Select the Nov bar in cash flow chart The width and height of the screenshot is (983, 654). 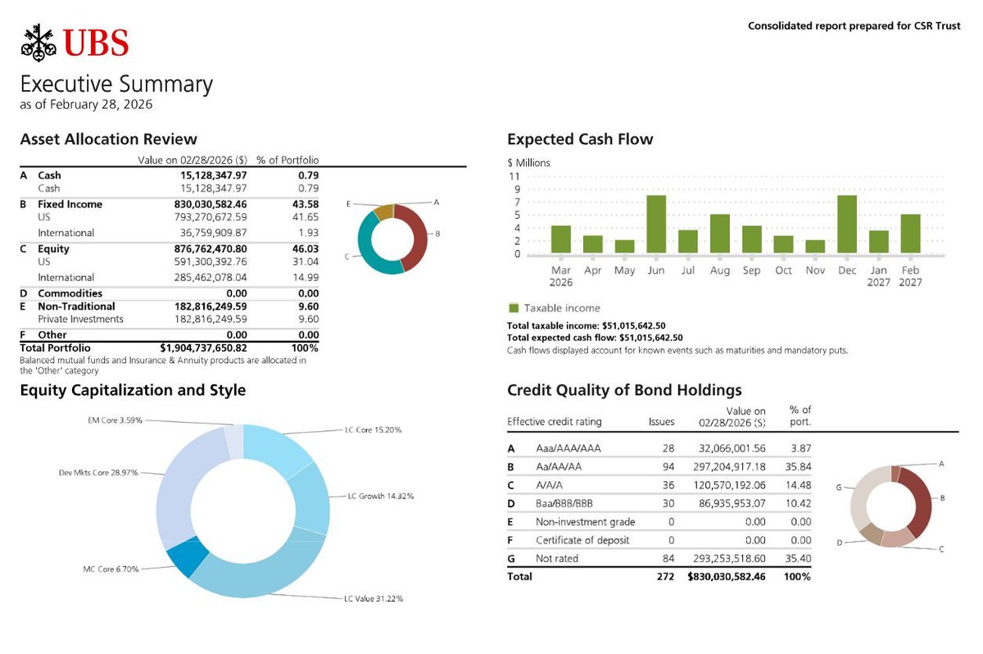[815, 247]
